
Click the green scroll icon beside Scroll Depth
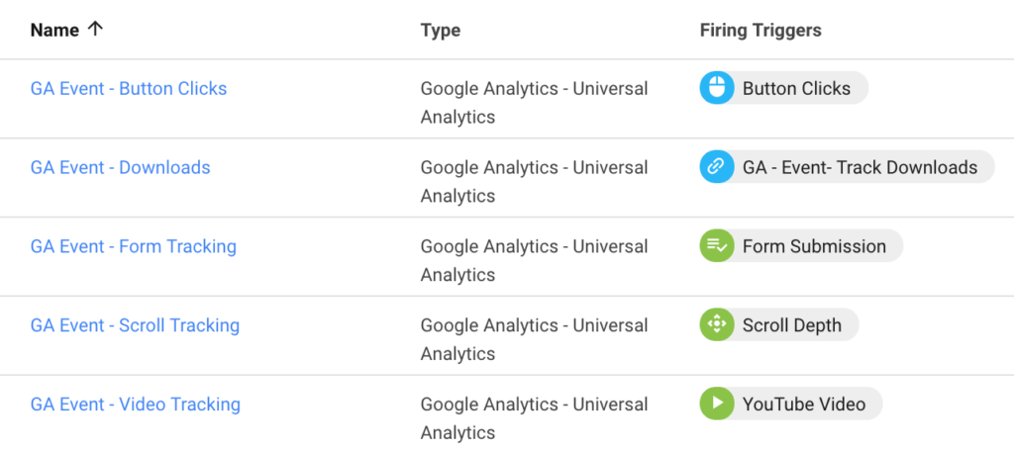click(x=717, y=324)
